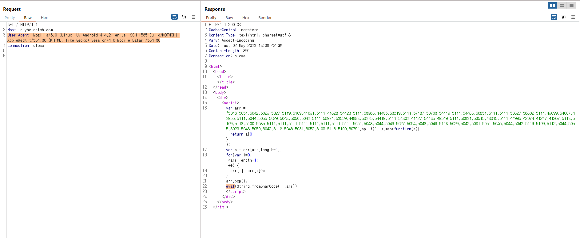The image size is (580, 238).
Task: Toggle show non-printable characters in Request panel
Action: 184,17
